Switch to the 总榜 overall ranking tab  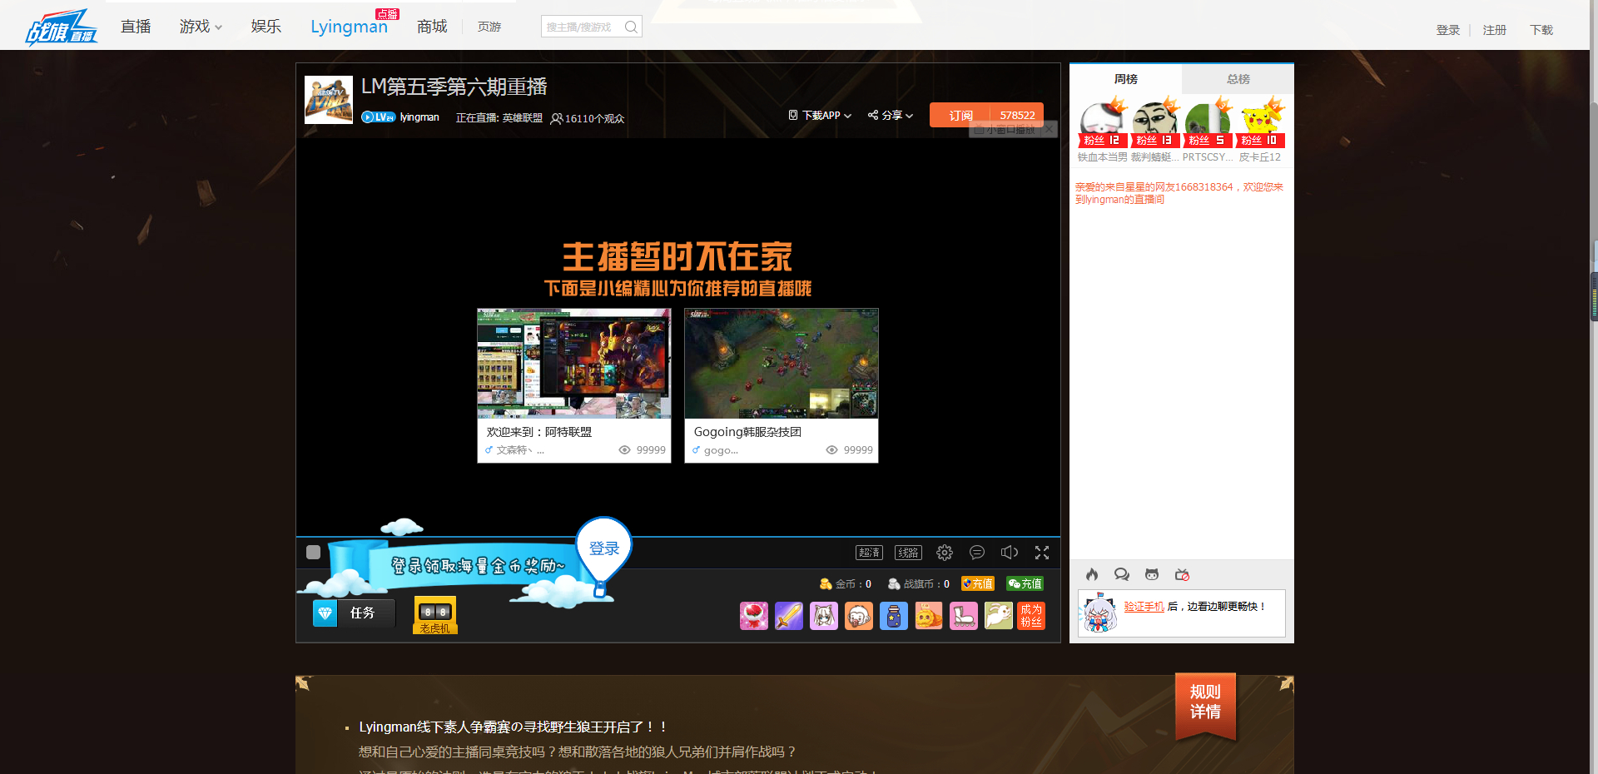pyautogui.click(x=1238, y=79)
